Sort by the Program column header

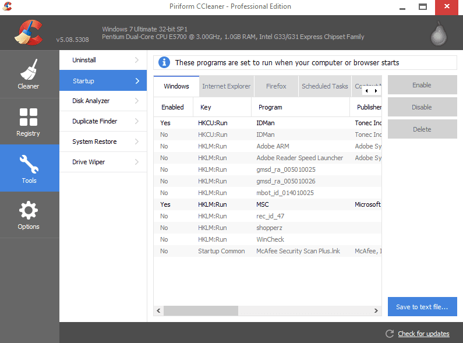point(301,107)
